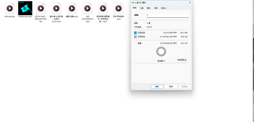This screenshot has width=254, height=122.
Task: Click the 31,253,856,256 字节 capacity value
Action: (x=168, y=43)
